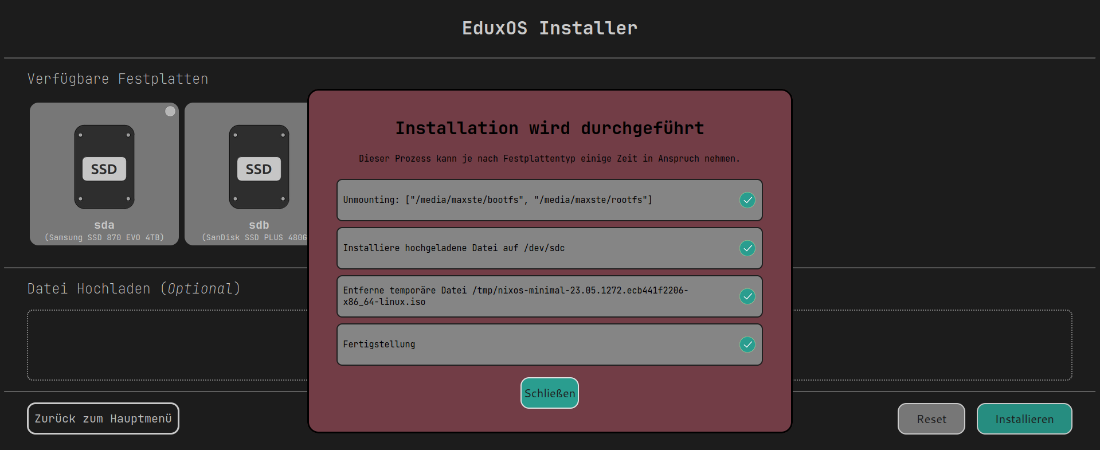The height and width of the screenshot is (450, 1100).
Task: Click the sdb SSD drive icon
Action: 259,167
